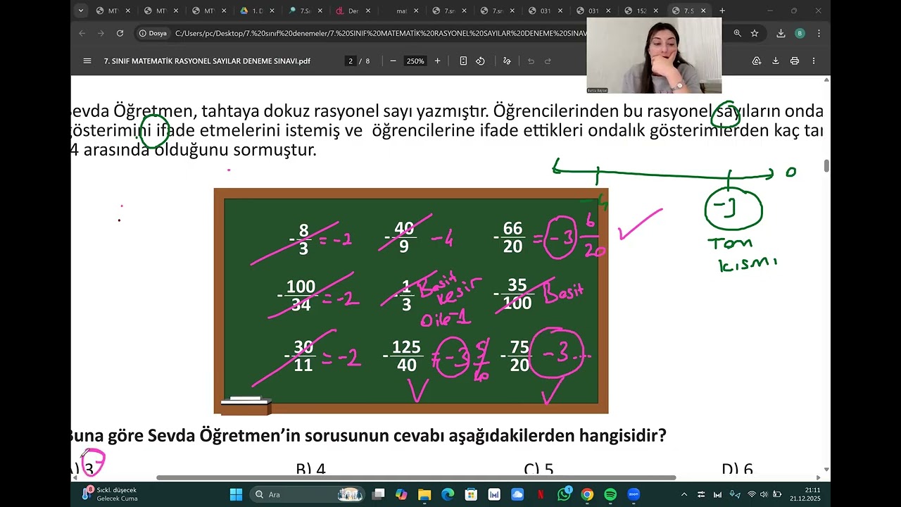Click the fit to page icon

tap(463, 61)
